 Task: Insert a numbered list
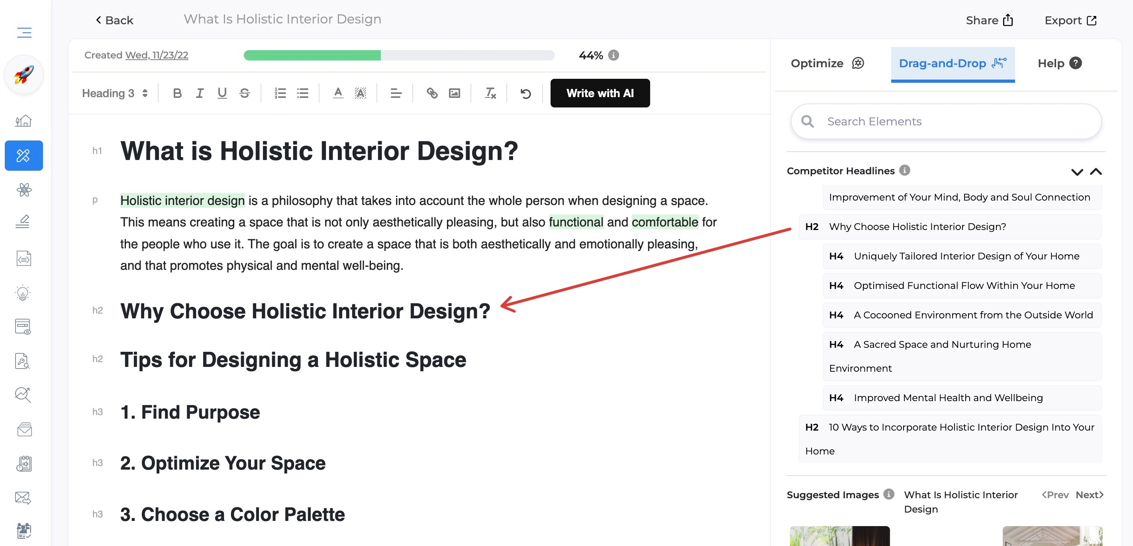click(x=280, y=93)
